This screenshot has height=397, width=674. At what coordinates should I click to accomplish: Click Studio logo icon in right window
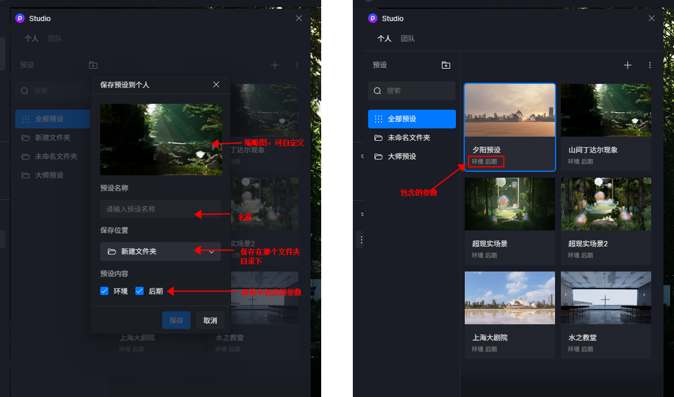point(373,19)
